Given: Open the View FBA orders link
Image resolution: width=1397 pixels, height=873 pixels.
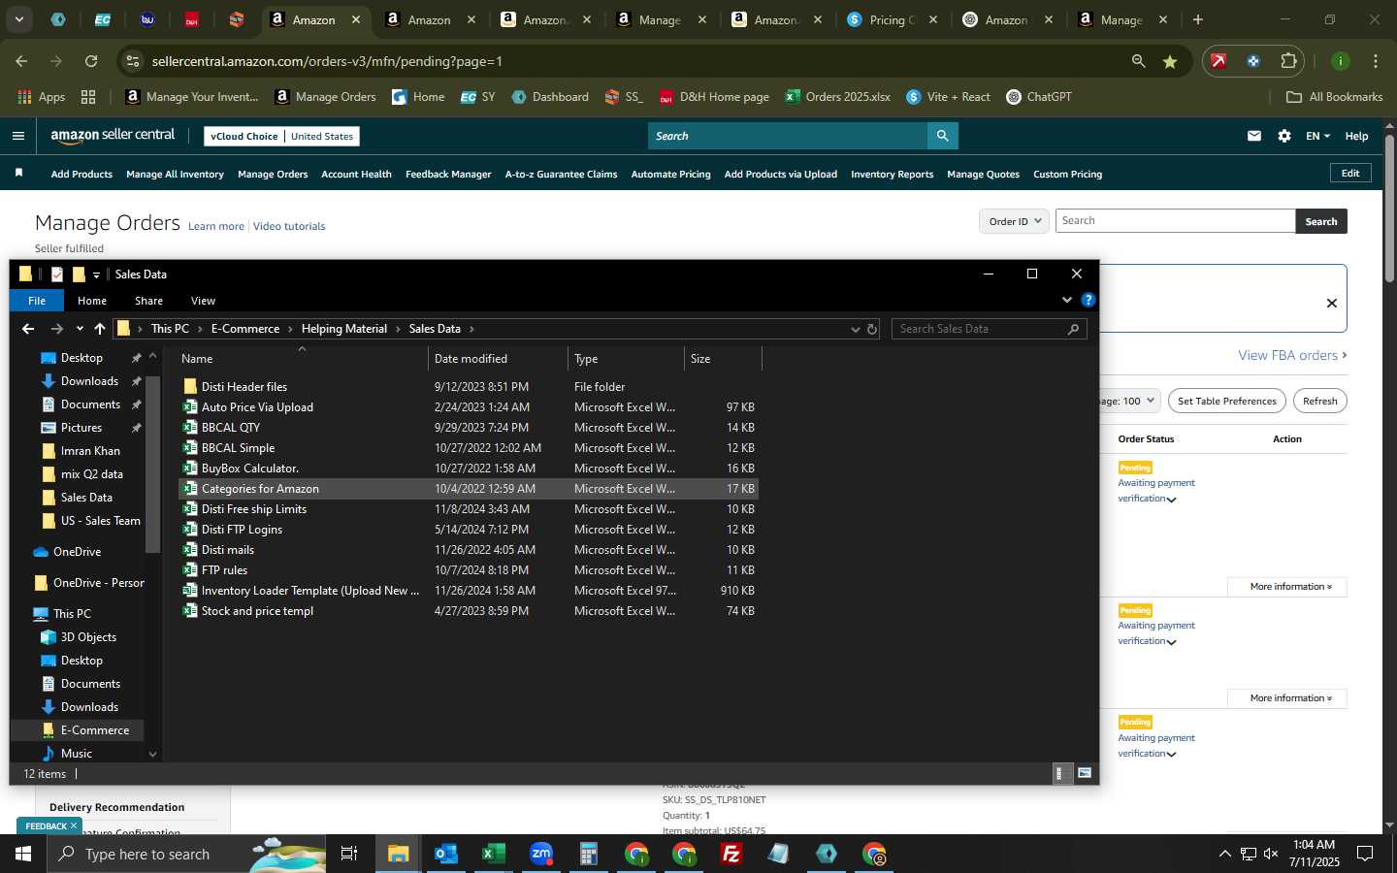Looking at the screenshot, I should (1292, 355).
